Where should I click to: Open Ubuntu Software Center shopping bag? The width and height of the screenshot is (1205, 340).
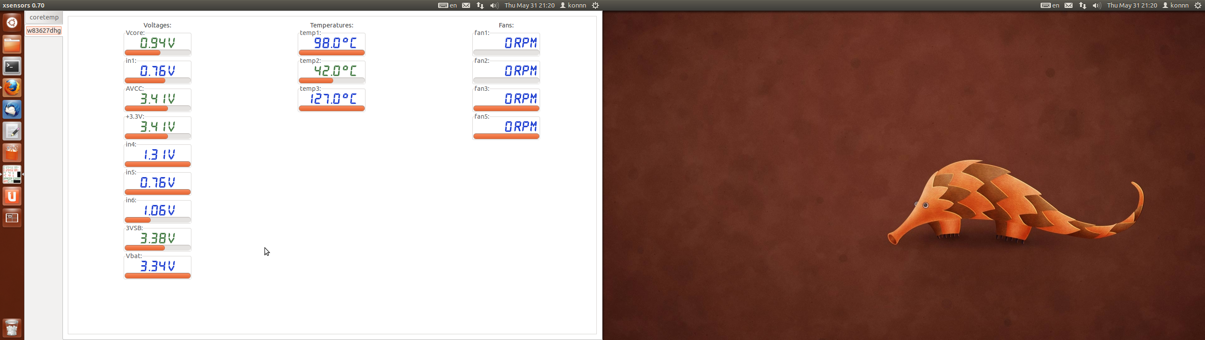(x=12, y=153)
